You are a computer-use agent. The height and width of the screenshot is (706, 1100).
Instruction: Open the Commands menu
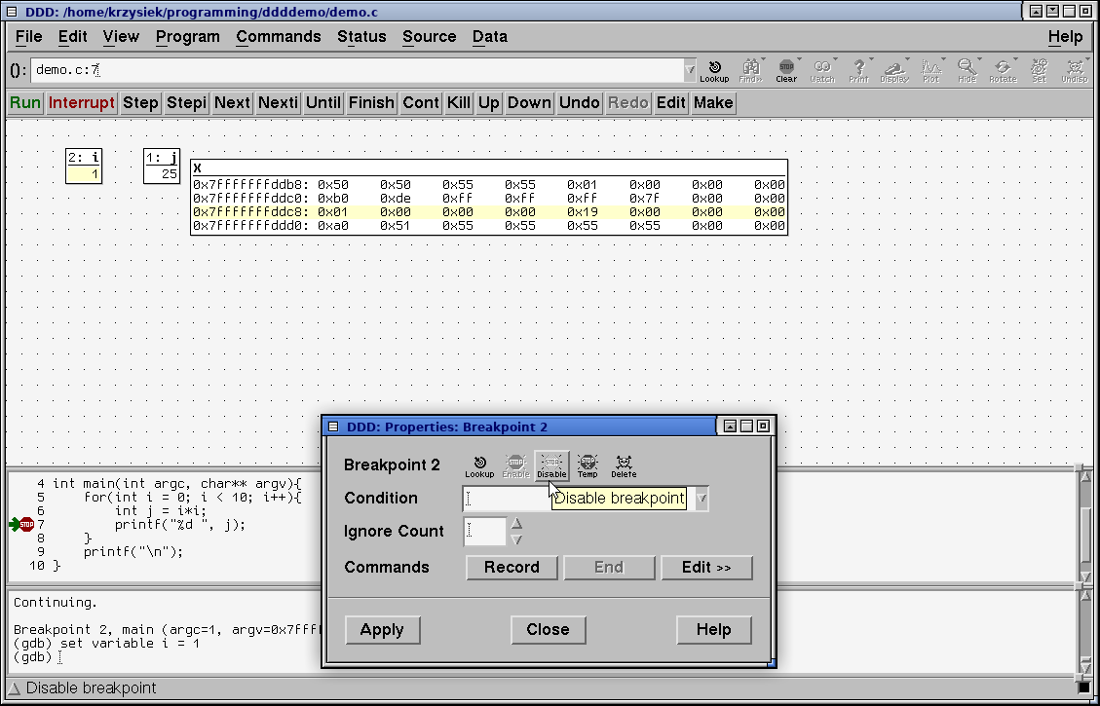[x=279, y=36]
